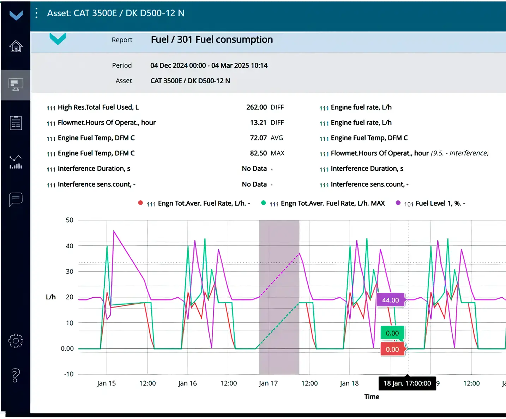The width and height of the screenshot is (506, 419).
Task: Select the High Res.Total Fuel Used row
Action: pyautogui.click(x=98, y=107)
